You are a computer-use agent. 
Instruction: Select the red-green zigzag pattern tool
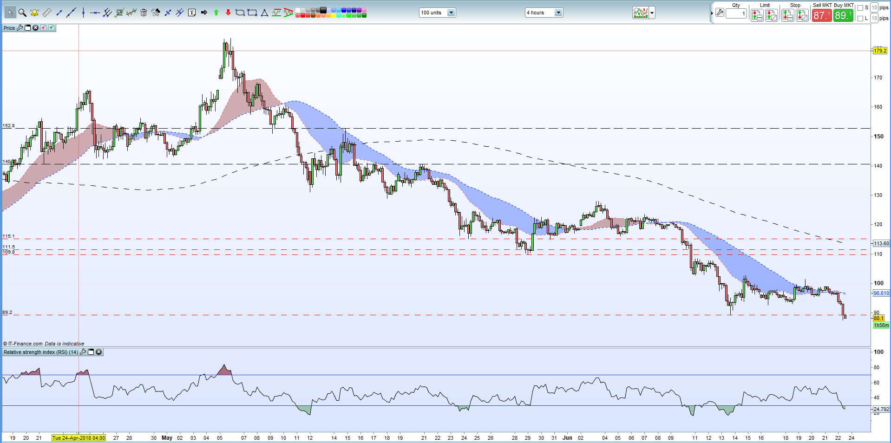click(x=276, y=13)
